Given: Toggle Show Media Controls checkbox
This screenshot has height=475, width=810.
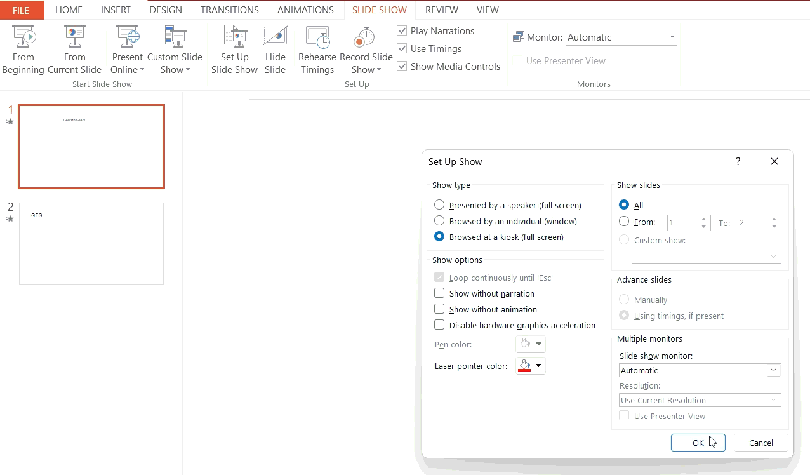Looking at the screenshot, I should (402, 66).
